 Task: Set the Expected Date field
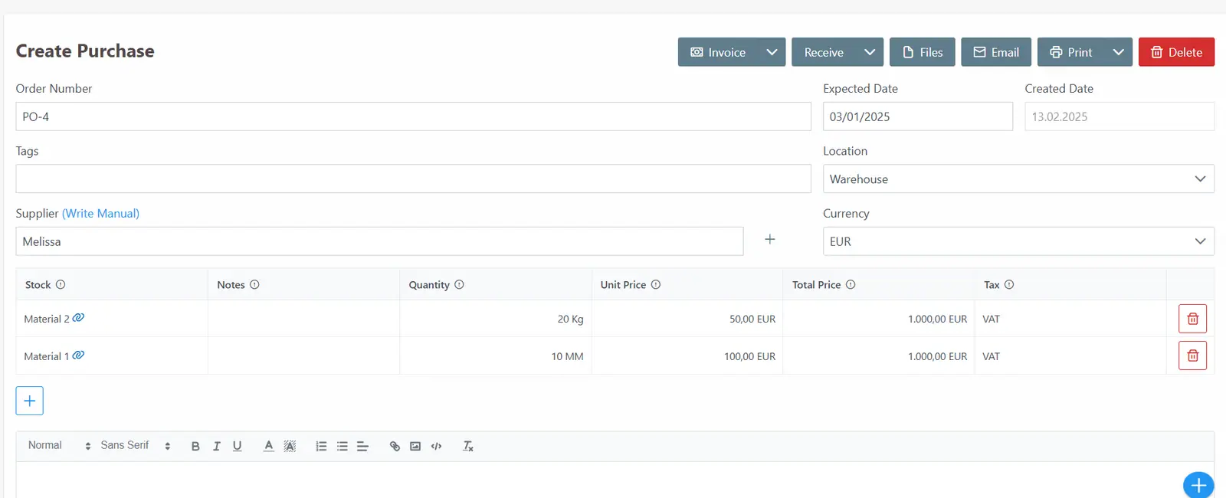click(x=917, y=116)
